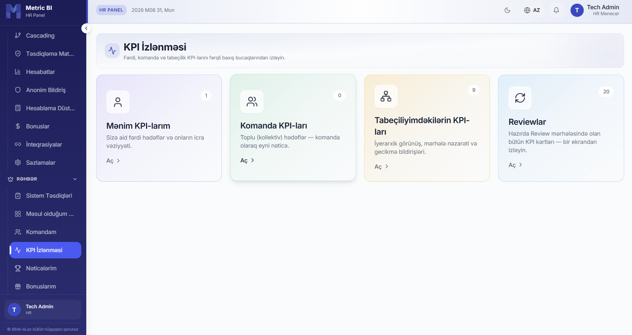
Task: Click the Komanda KPI-ları card title
Action: pyautogui.click(x=274, y=126)
